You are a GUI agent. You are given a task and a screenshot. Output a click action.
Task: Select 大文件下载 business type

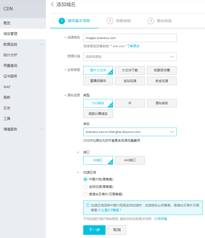coord(130,70)
